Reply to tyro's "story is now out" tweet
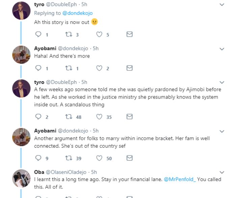Screen dimensions: 235x198 click(37, 34)
